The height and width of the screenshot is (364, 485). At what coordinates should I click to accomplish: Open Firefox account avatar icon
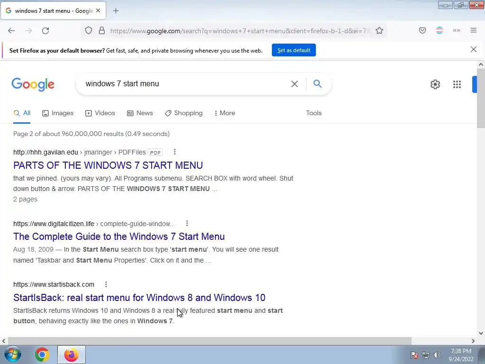[440, 30]
